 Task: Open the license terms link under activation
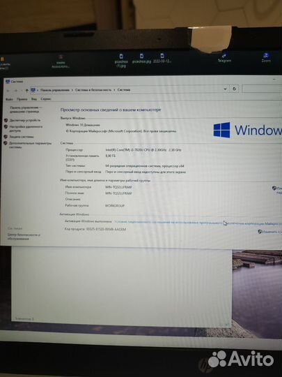[x=198, y=223]
